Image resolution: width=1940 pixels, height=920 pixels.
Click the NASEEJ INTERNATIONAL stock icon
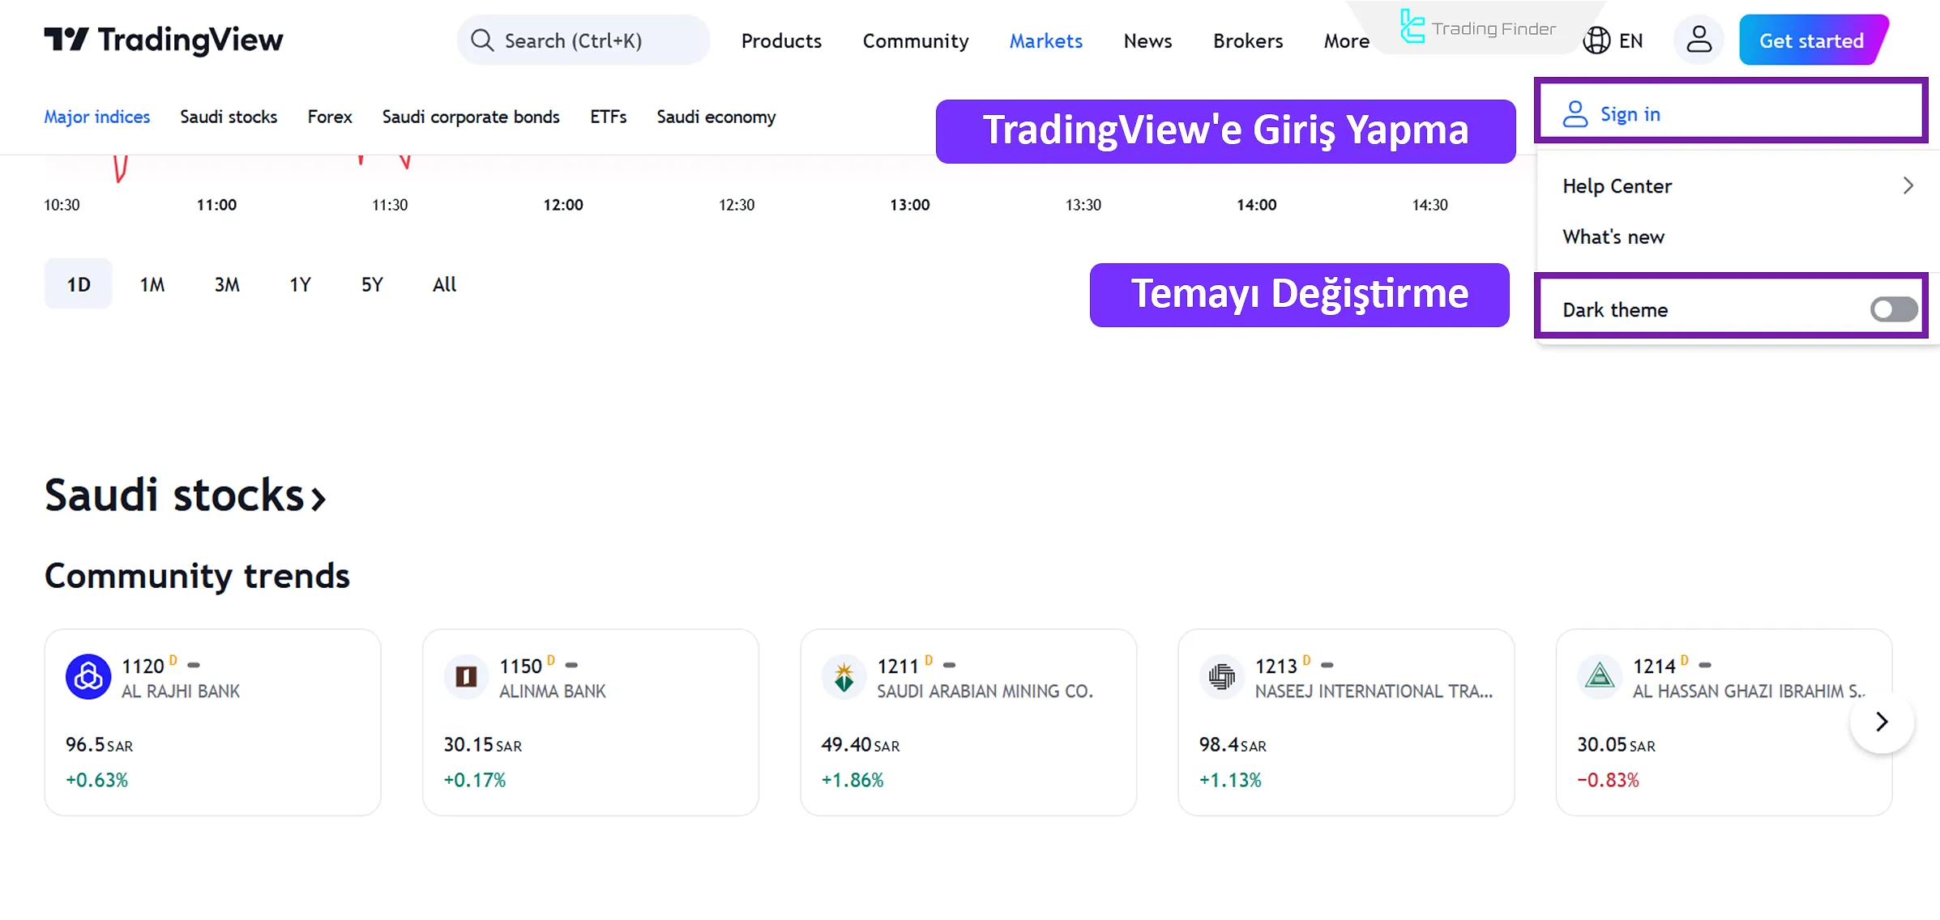[x=1222, y=676]
